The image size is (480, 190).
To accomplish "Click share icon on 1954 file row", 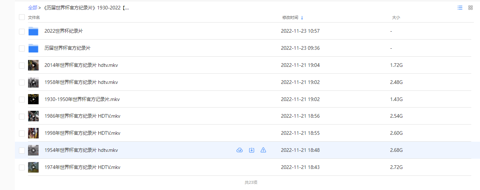I will click(x=240, y=150).
